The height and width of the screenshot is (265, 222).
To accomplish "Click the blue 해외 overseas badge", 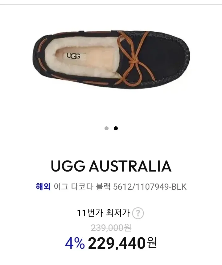I will click(43, 187).
